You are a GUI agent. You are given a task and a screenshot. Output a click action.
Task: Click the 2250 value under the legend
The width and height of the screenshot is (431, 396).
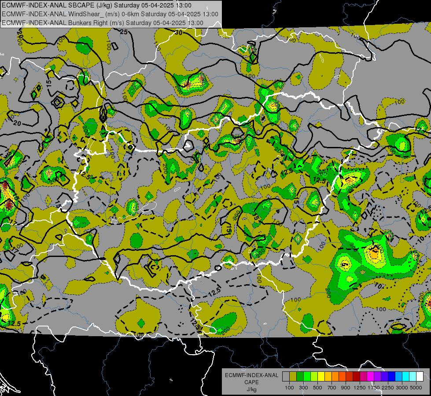388,388
